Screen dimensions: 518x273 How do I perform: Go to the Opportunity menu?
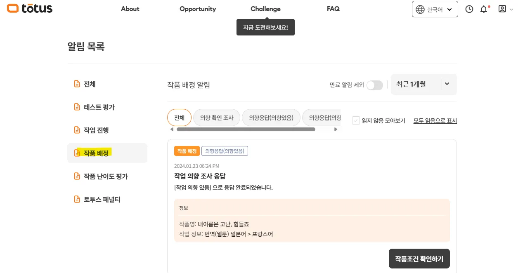pos(198,9)
